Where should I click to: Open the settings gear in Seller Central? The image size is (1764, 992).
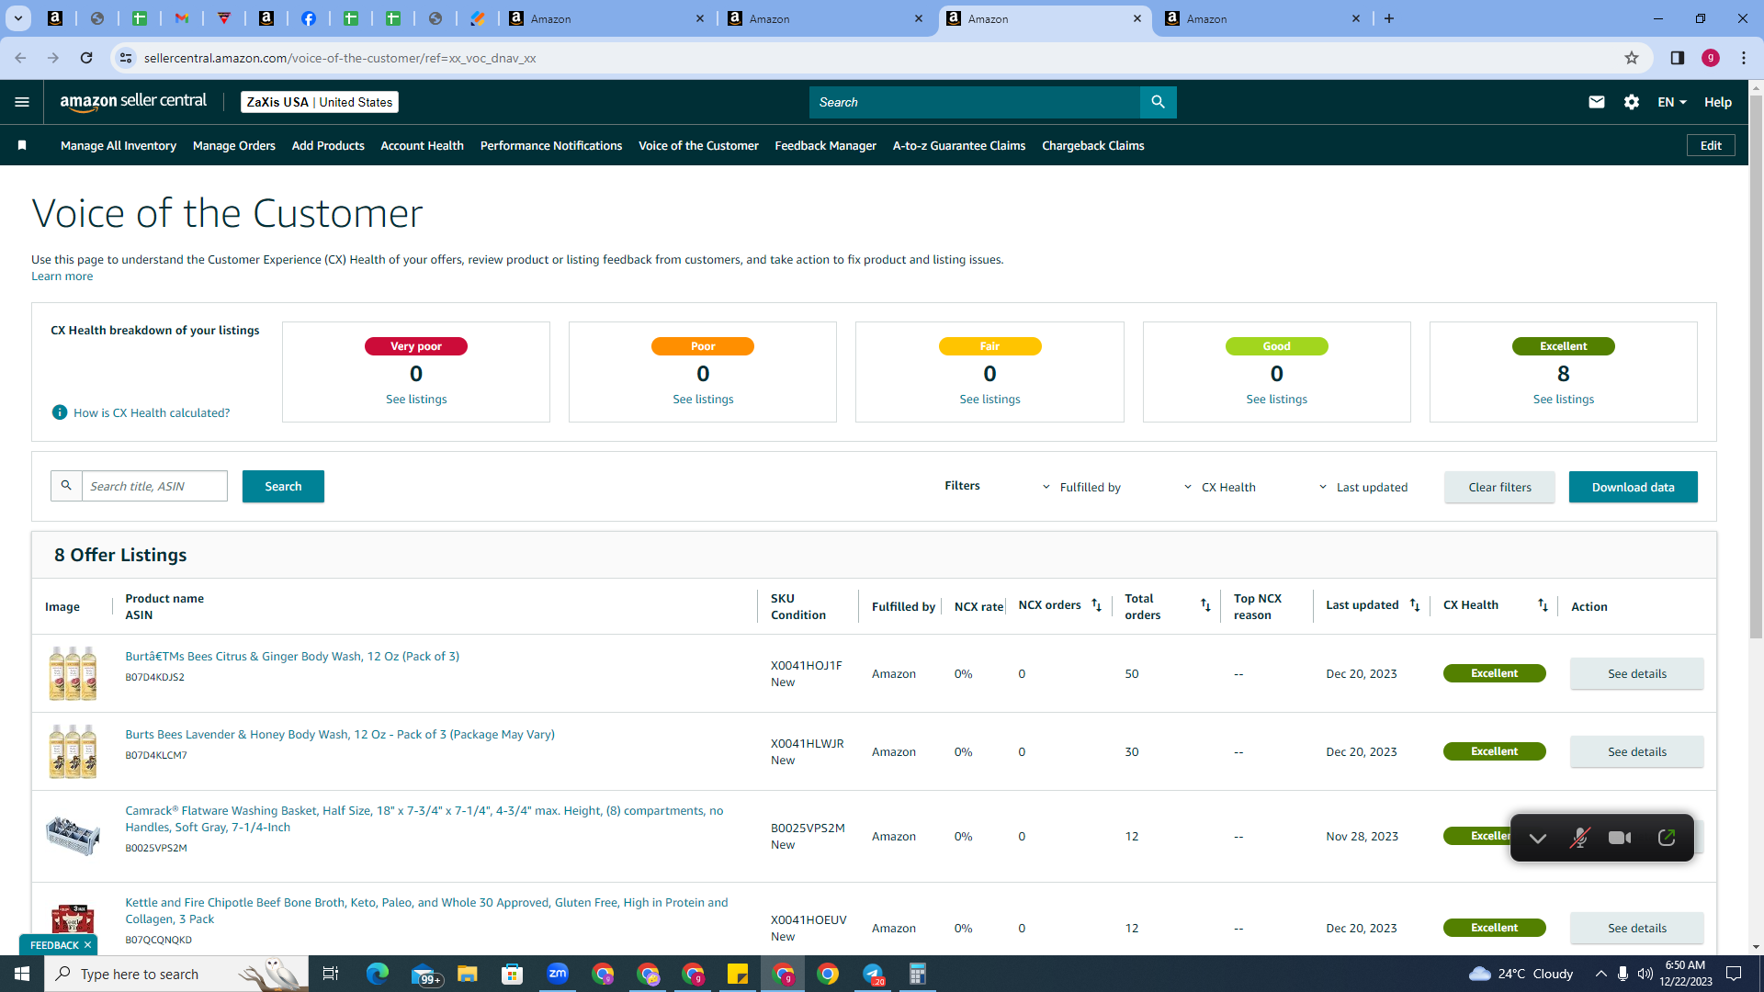[1632, 102]
